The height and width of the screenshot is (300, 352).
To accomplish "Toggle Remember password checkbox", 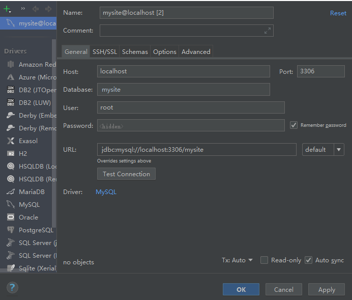I will 294,125.
